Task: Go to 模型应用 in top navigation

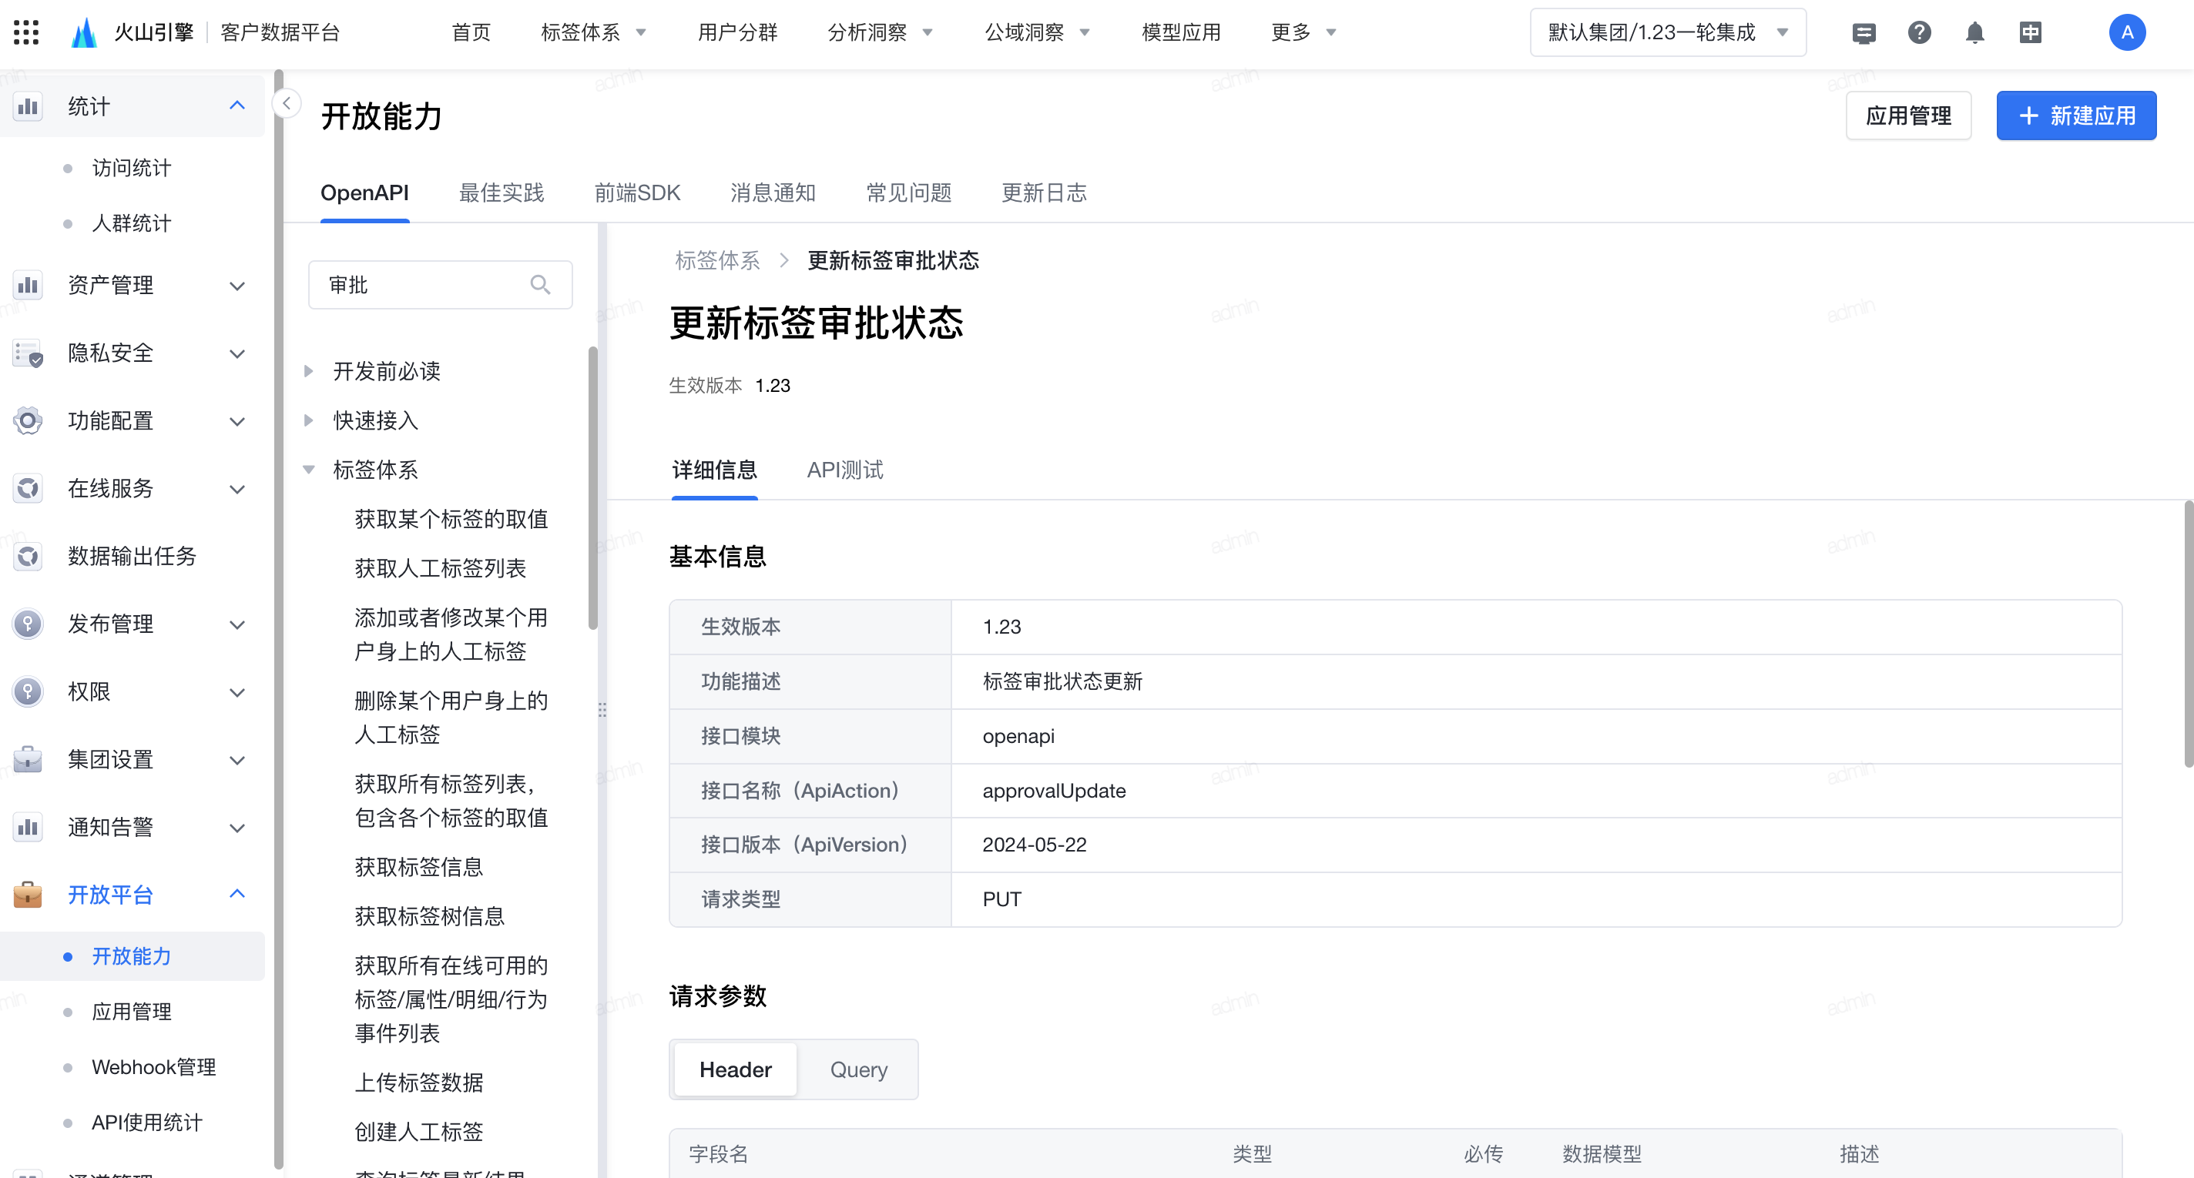Action: coord(1181,32)
